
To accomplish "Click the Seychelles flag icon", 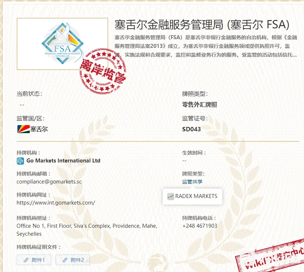I will click(23, 129).
